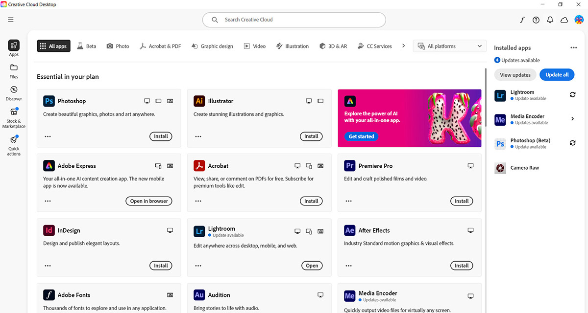Screen dimensions: 588x313
Task: Switch to the Acrobat & PDF tab
Action: pyautogui.click(x=160, y=46)
